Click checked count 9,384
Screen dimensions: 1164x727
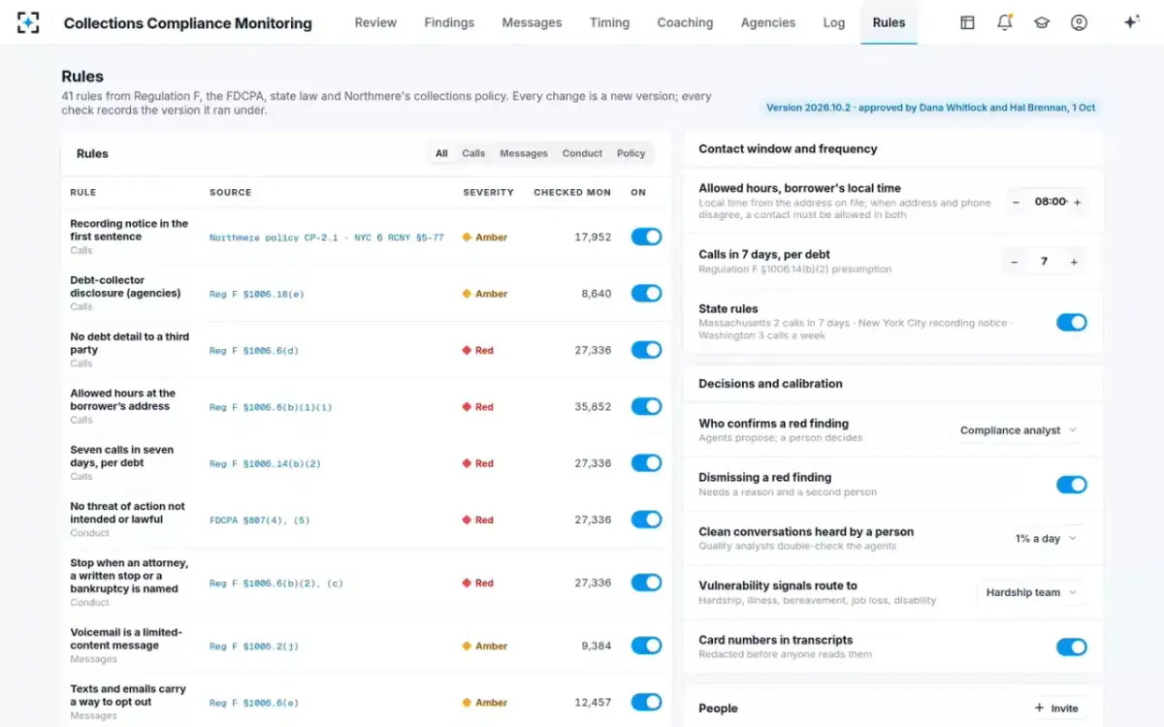coord(597,646)
